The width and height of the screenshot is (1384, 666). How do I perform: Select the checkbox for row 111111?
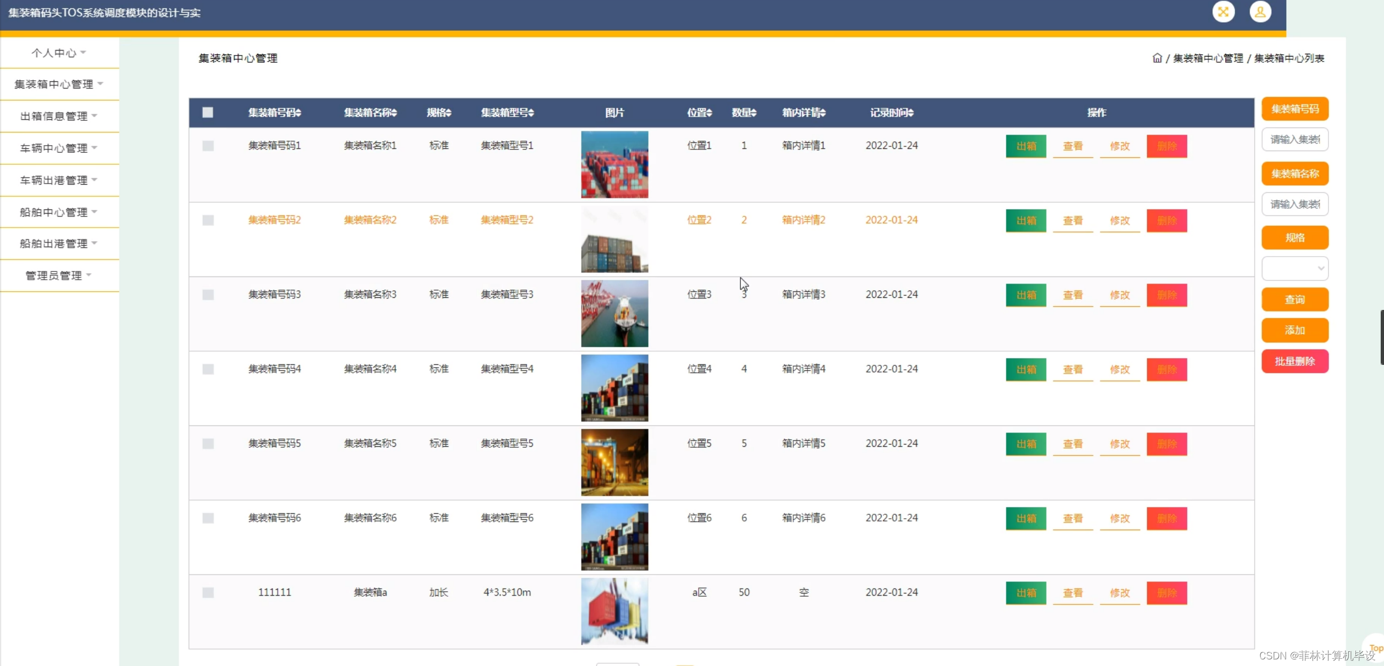coord(208,593)
